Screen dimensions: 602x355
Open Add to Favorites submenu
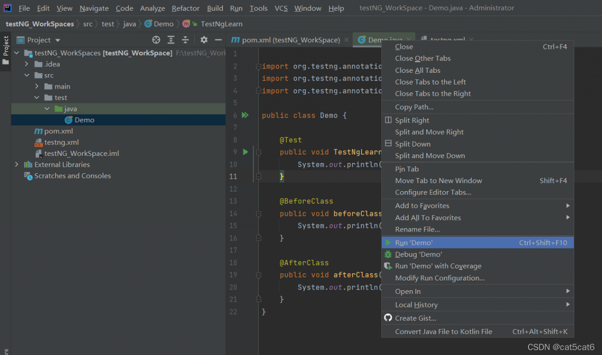[477, 206]
